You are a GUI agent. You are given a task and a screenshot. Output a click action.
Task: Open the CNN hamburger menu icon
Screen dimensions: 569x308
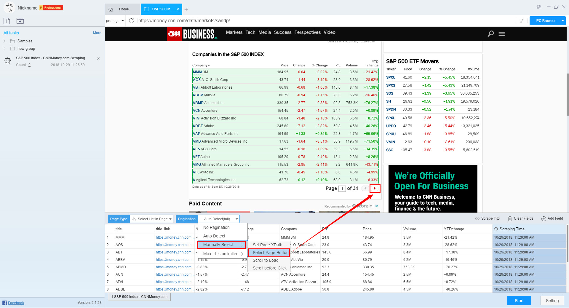pyautogui.click(x=502, y=34)
